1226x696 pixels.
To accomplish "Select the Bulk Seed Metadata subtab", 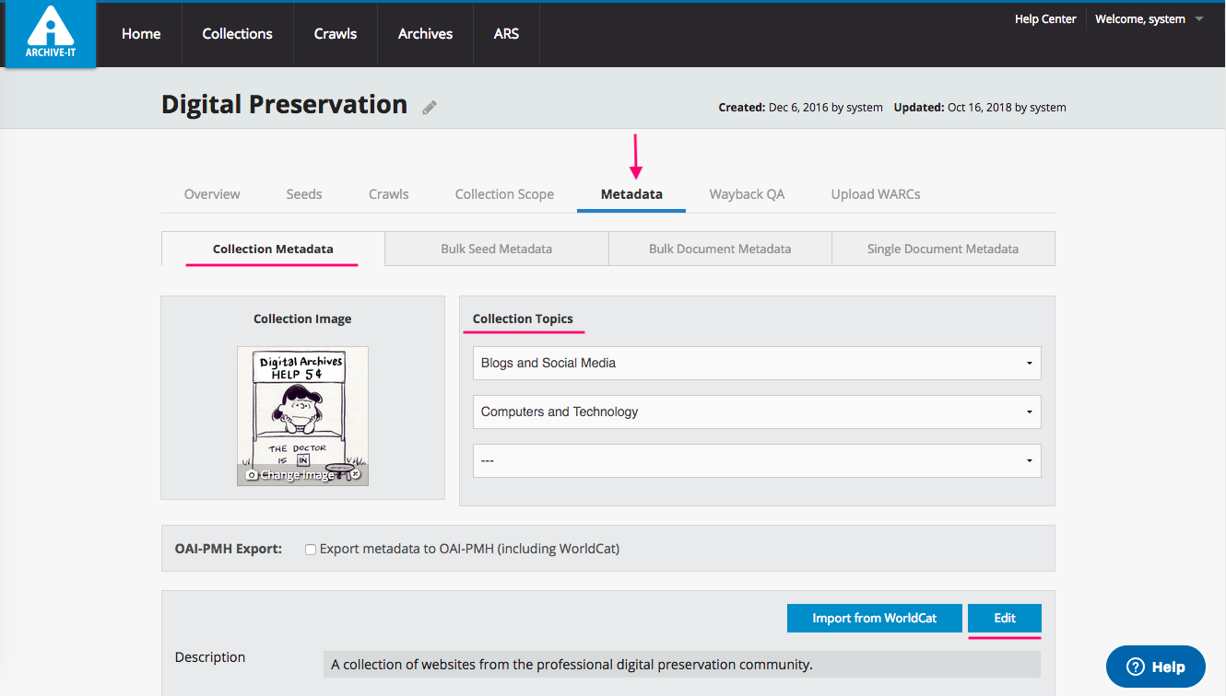I will tap(496, 249).
